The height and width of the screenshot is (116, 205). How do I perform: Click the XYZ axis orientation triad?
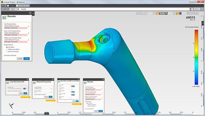coord(11,106)
